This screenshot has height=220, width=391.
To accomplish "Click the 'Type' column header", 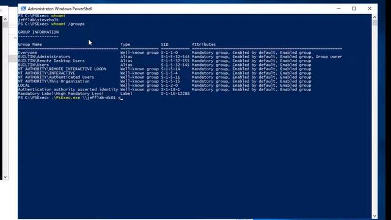I will tap(125, 44).
